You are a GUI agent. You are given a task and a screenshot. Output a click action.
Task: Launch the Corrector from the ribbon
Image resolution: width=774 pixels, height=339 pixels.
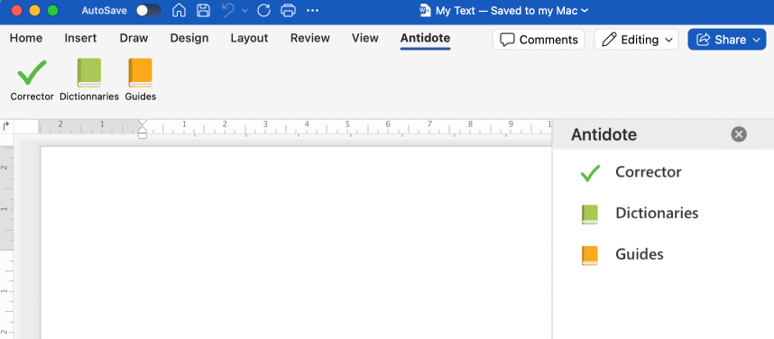32,80
